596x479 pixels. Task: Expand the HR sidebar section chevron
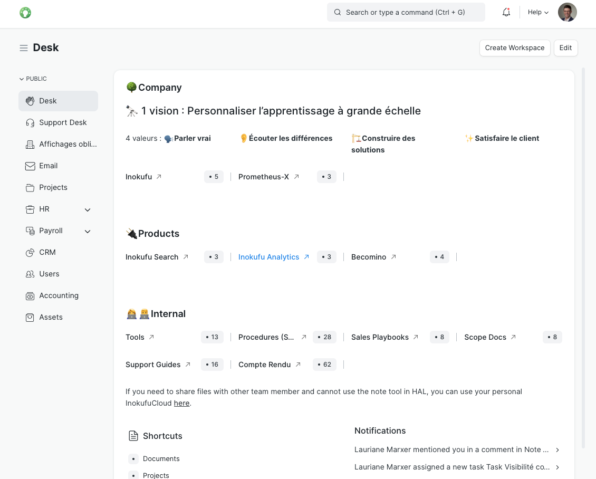88,209
